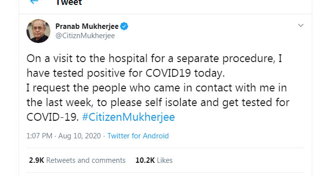327x176 pixels.
Task: Click the 2.9K retweet count number
Action: (37, 160)
